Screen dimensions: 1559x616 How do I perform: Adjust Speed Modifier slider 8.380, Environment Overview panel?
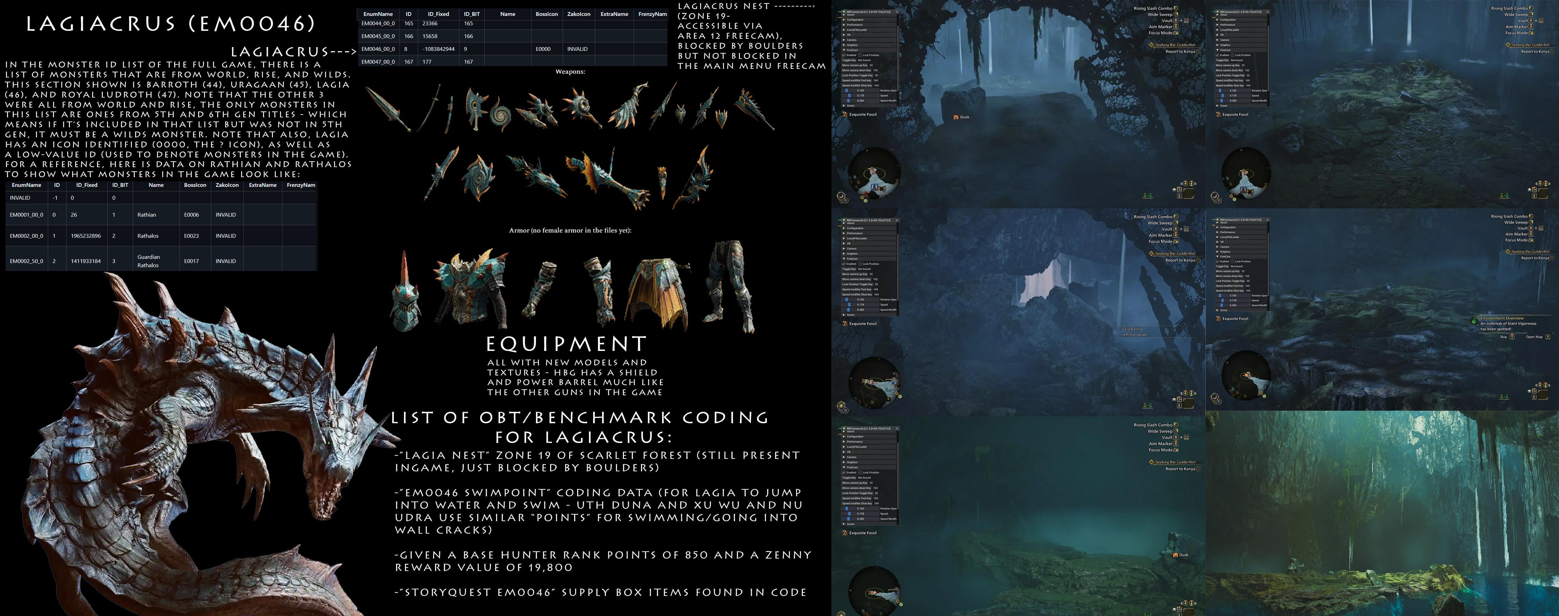coord(1233,305)
